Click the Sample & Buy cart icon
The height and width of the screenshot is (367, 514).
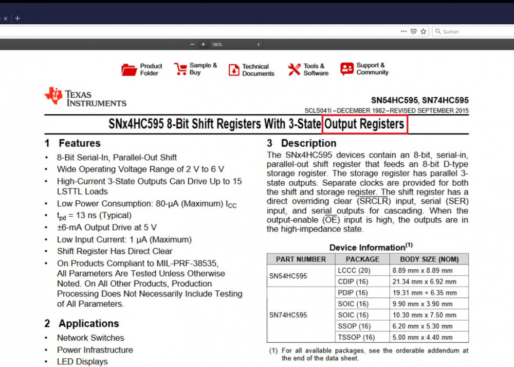[180, 69]
